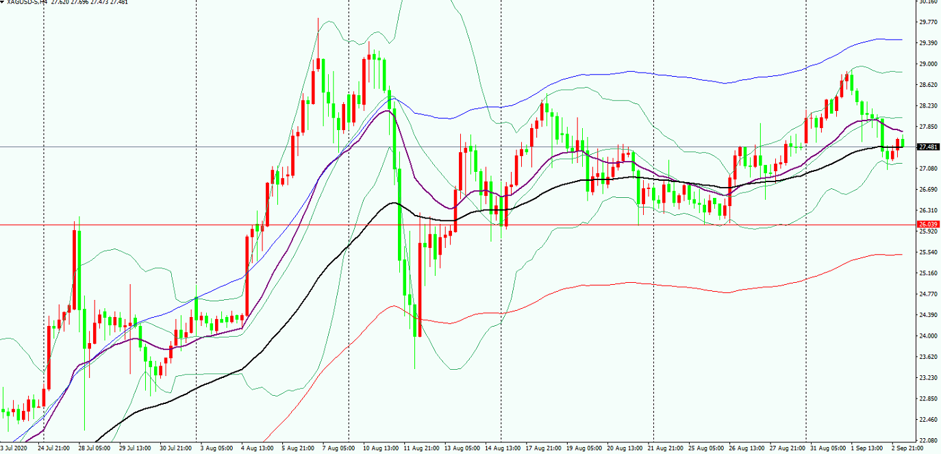Click the 22.460 price axis label
This screenshot has height=454, width=941.
(928, 420)
